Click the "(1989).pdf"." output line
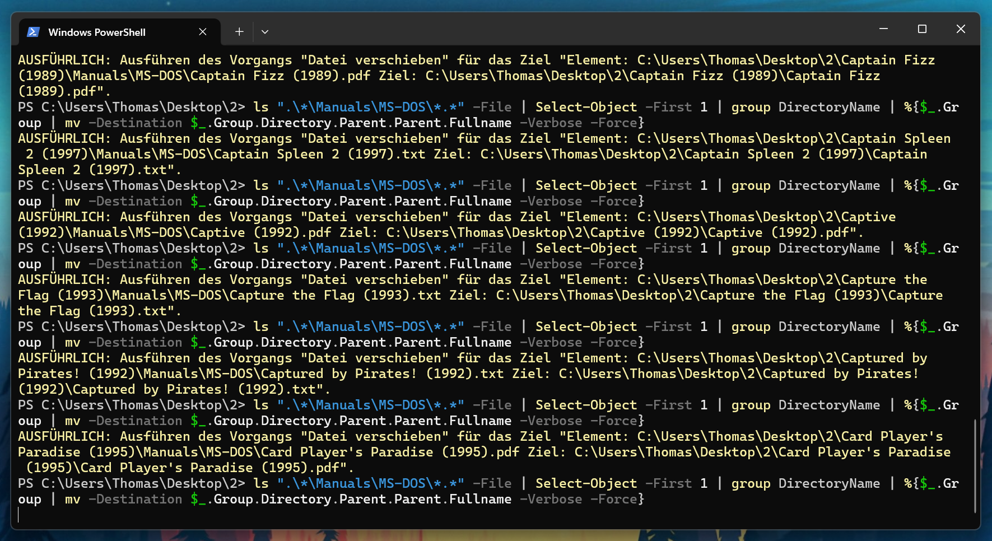 [64, 91]
